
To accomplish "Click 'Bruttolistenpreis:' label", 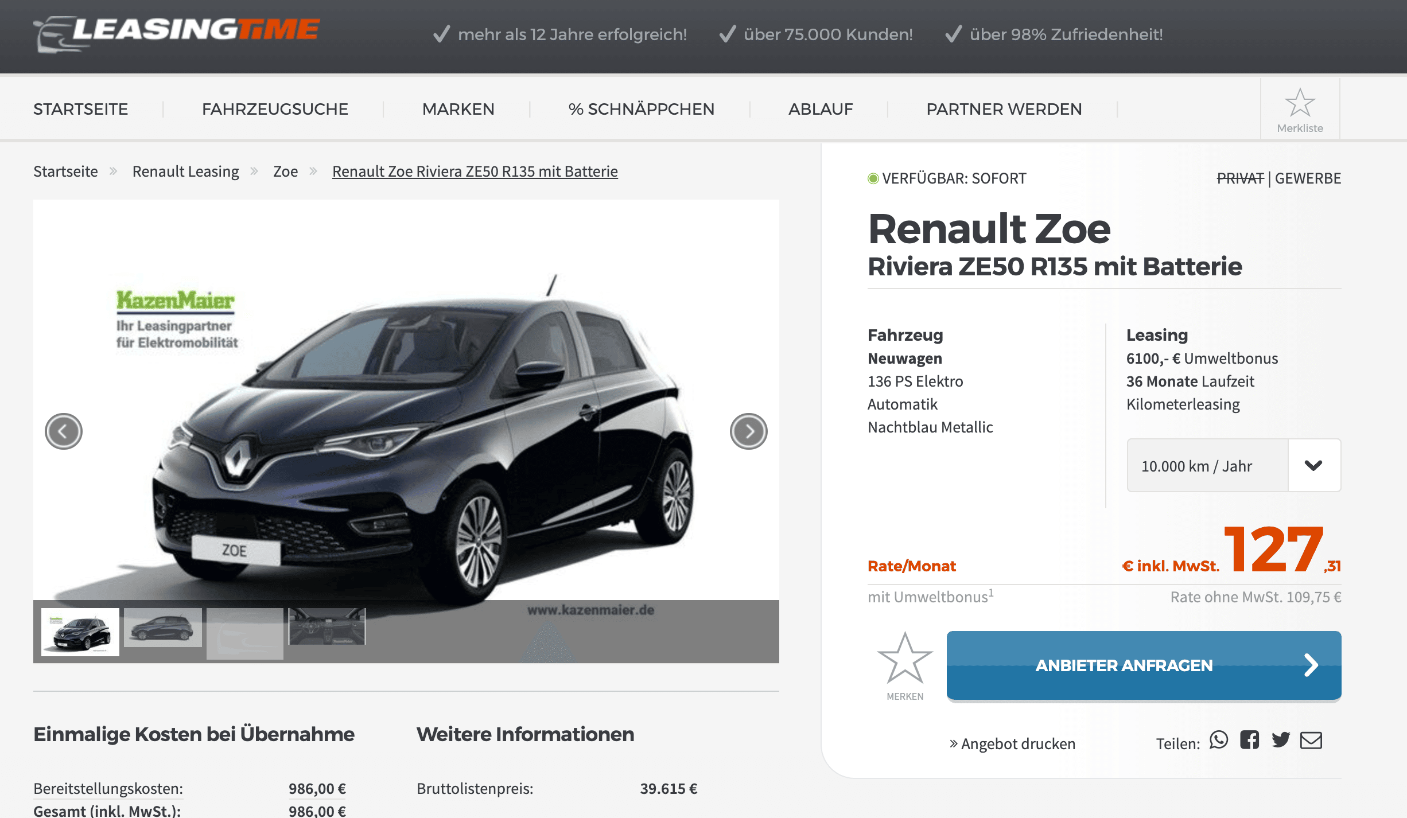I will pyautogui.click(x=475, y=789).
